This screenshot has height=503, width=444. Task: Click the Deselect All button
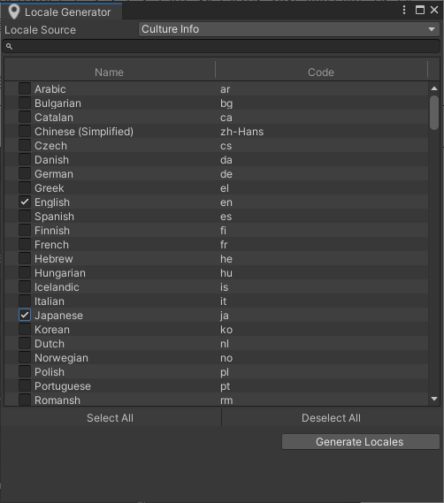coord(331,418)
